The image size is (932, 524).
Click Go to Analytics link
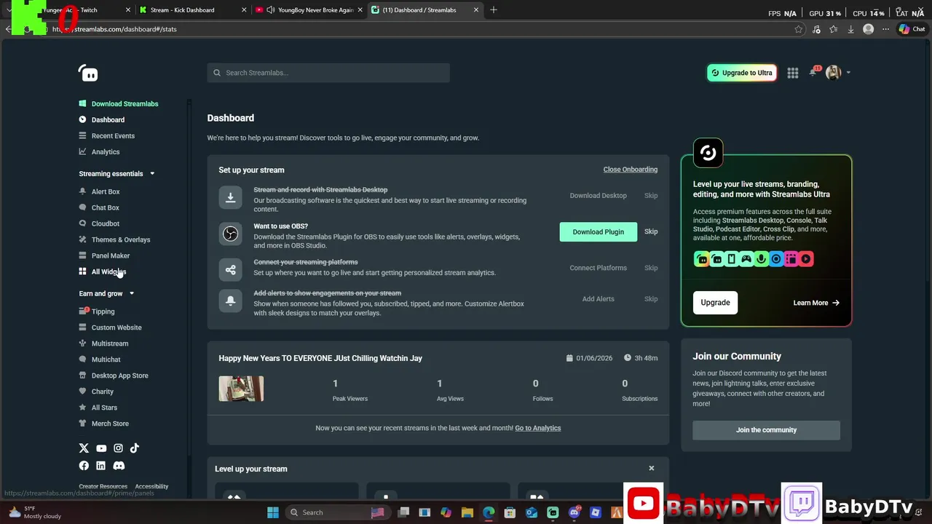pyautogui.click(x=537, y=428)
